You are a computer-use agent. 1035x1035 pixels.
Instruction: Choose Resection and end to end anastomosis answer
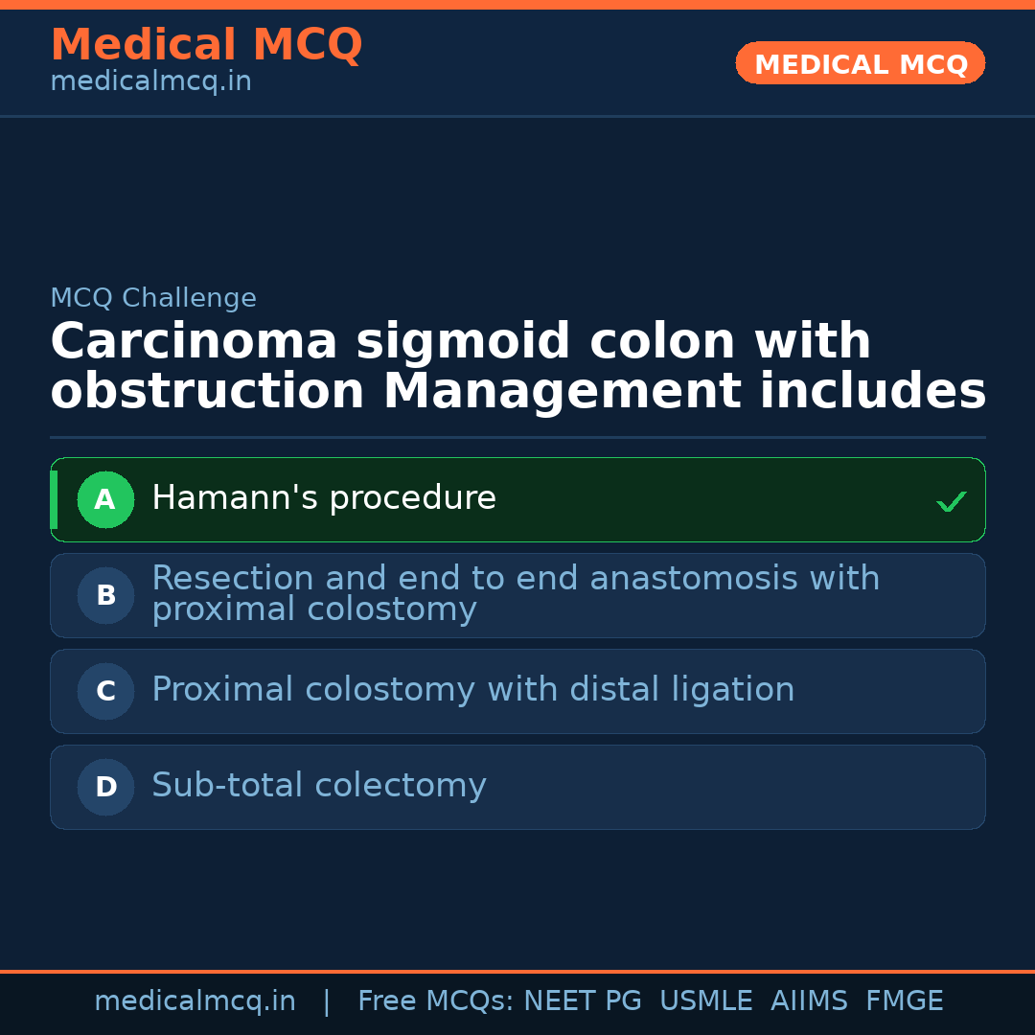coord(516,593)
